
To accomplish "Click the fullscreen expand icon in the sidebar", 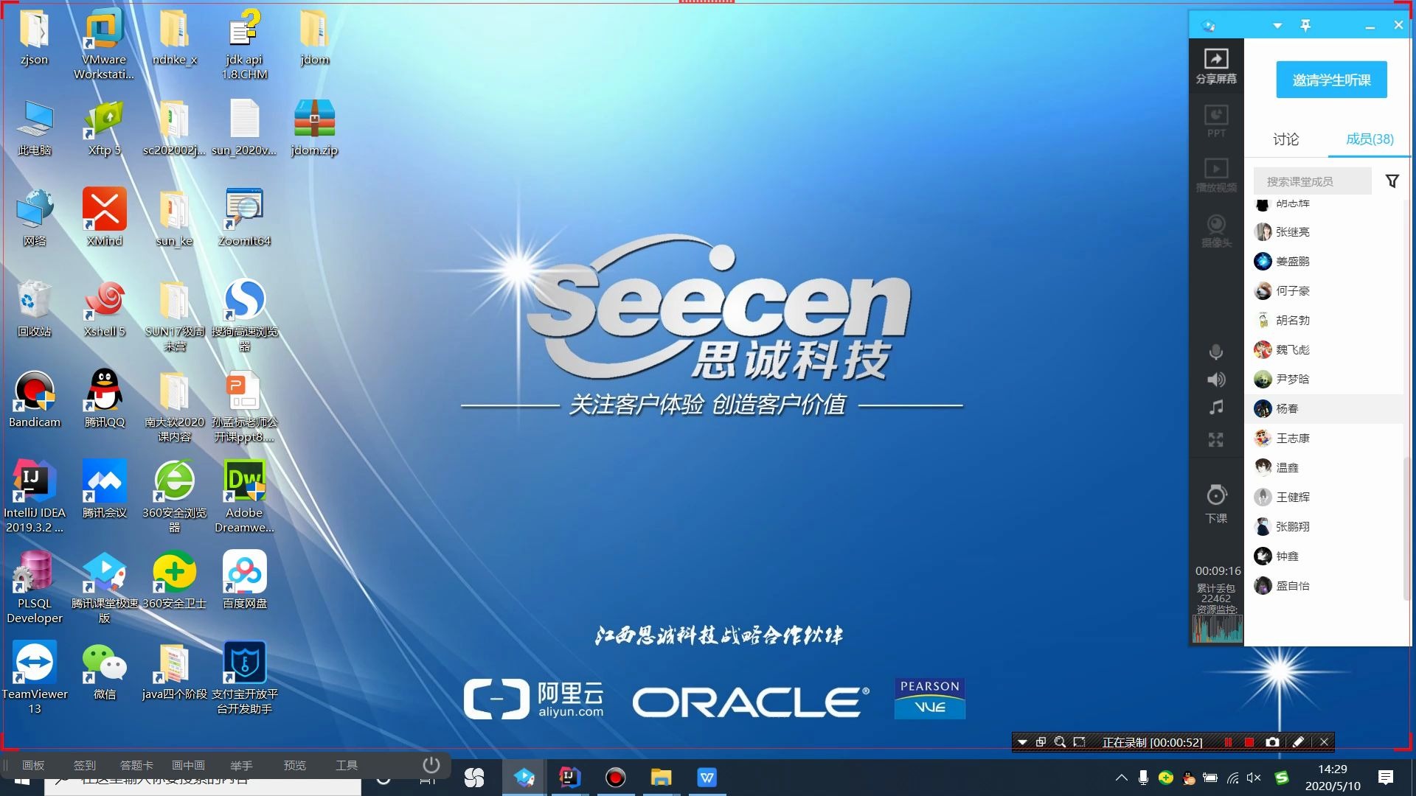I will [x=1216, y=440].
